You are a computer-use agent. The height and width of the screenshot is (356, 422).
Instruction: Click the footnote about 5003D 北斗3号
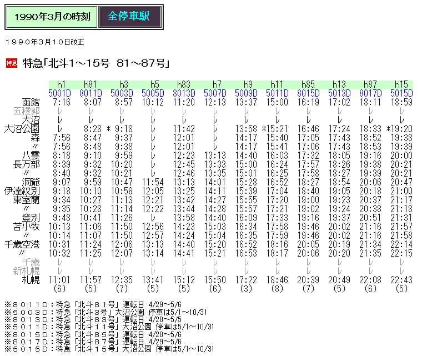click(x=105, y=312)
